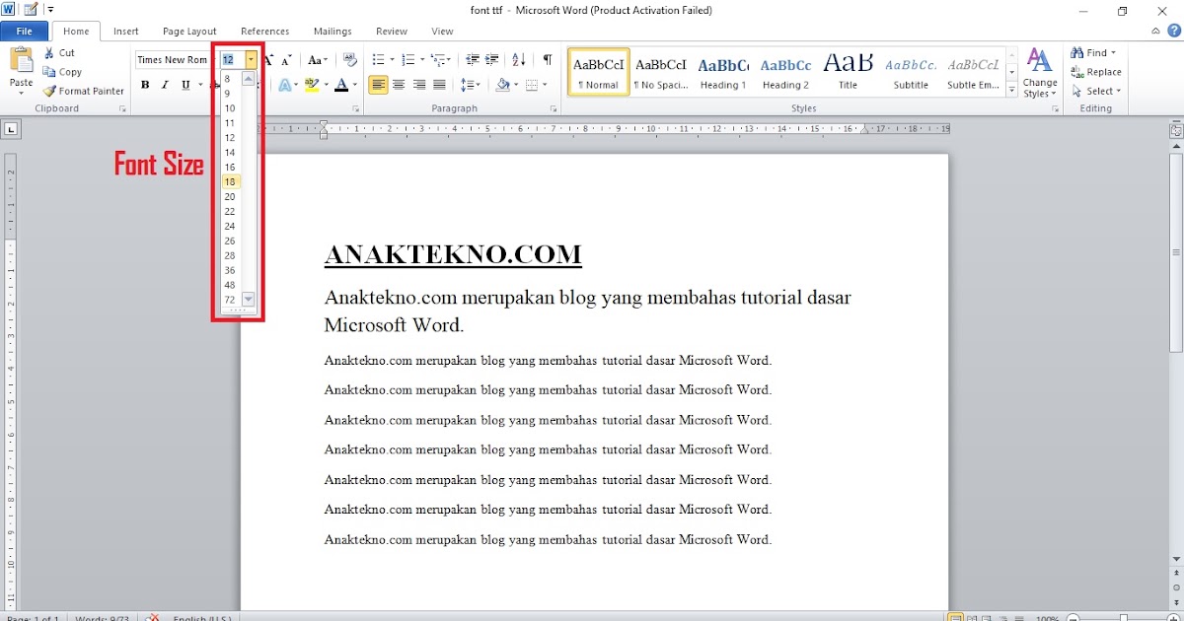Open the Borders dropdown arrow
Viewport: 1184px width, 621px height.
pos(545,85)
